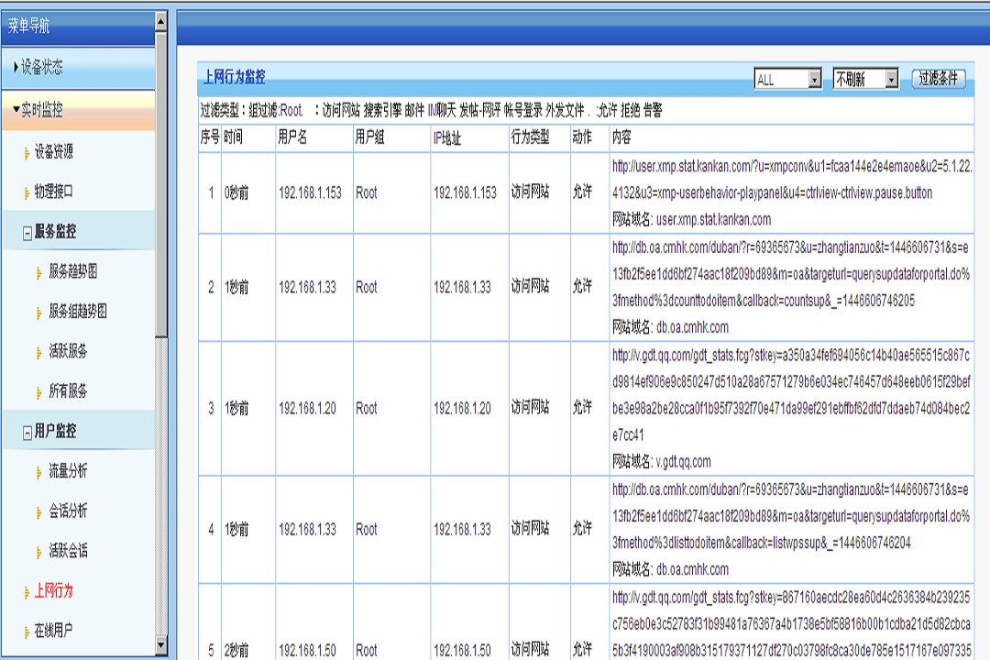This screenshot has width=990, height=660.
Task: Click the arrow icon beside 服务趋势图
Action: pos(39,273)
